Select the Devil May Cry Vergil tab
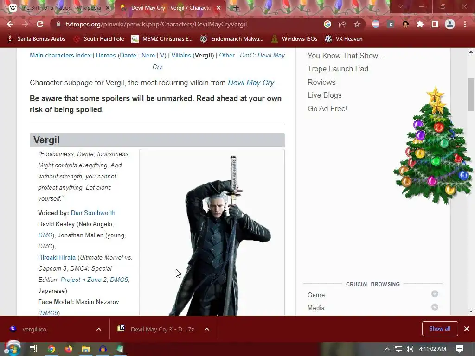 (x=171, y=8)
